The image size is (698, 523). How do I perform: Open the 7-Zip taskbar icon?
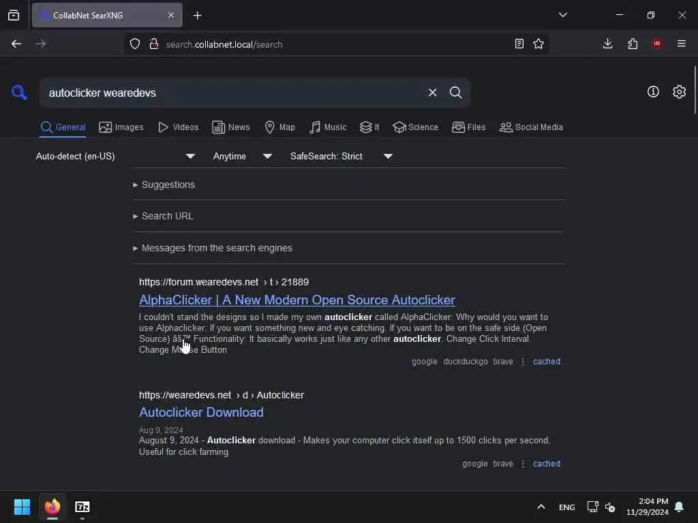pyautogui.click(x=82, y=507)
